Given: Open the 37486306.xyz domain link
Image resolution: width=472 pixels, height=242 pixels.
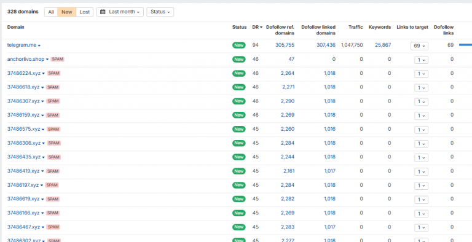Looking at the screenshot, I should 24,143.
